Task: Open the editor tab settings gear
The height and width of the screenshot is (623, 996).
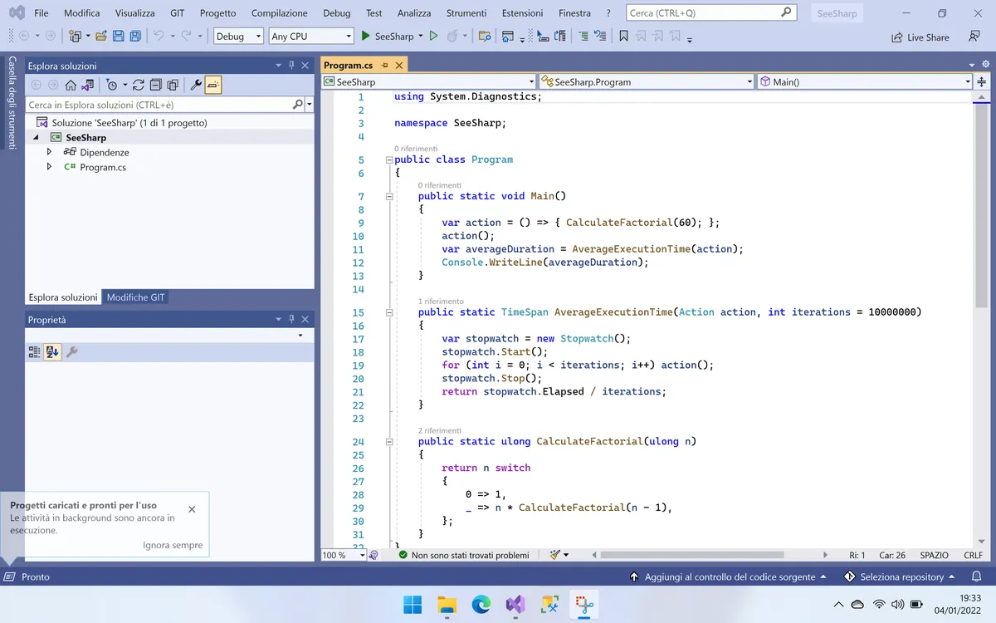Action: (986, 65)
